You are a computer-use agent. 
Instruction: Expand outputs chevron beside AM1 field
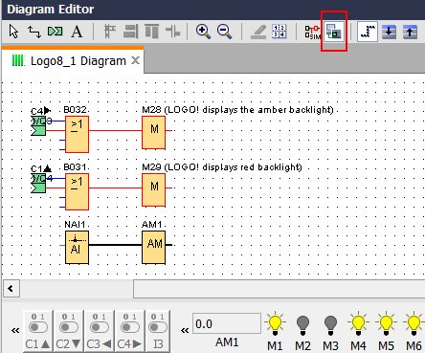(x=185, y=330)
